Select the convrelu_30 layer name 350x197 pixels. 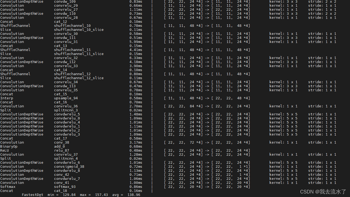[66, 34]
